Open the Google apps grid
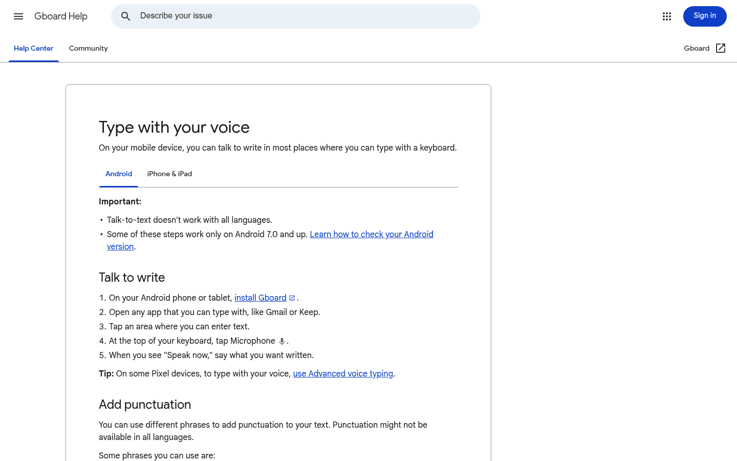The width and height of the screenshot is (737, 461). [x=666, y=16]
